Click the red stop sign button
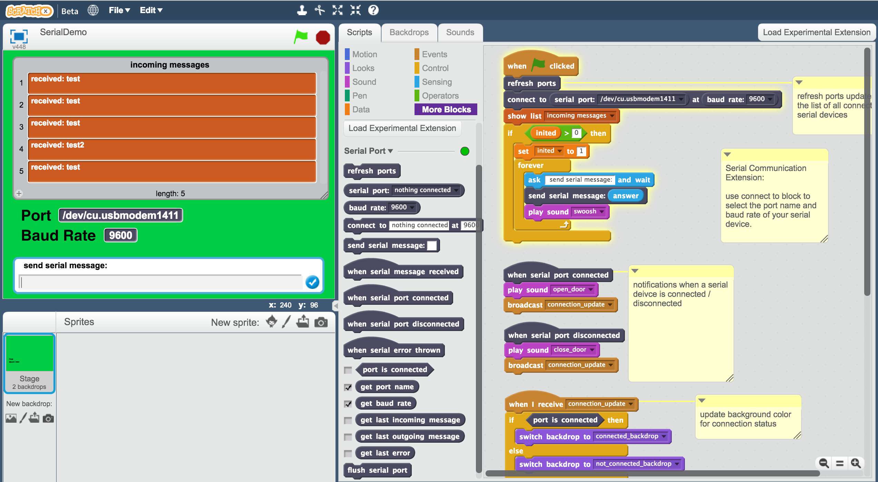 [x=323, y=37]
